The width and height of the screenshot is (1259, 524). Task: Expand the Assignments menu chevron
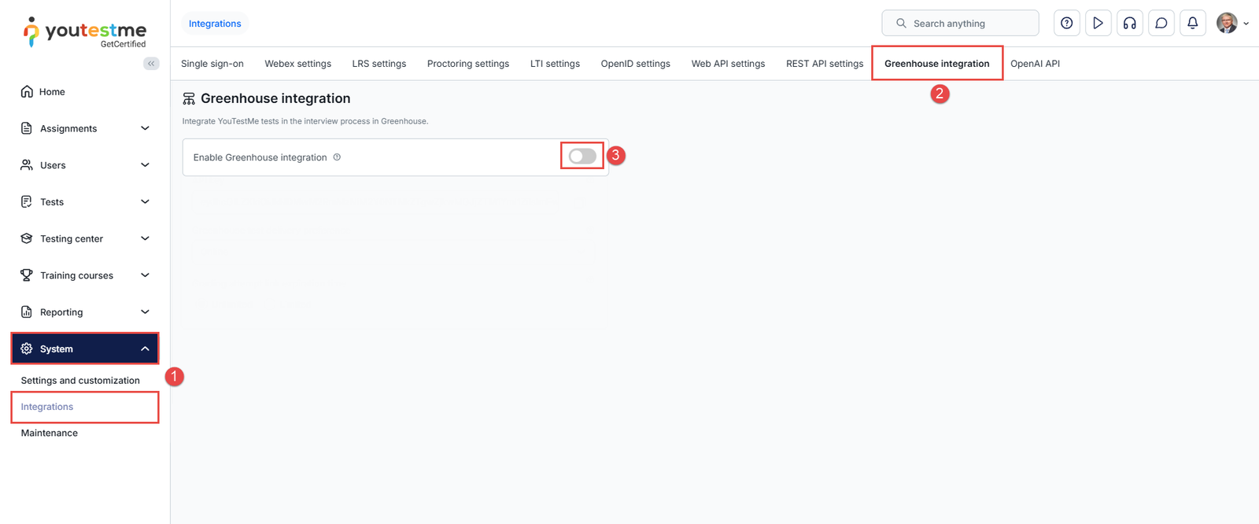pyautogui.click(x=145, y=128)
